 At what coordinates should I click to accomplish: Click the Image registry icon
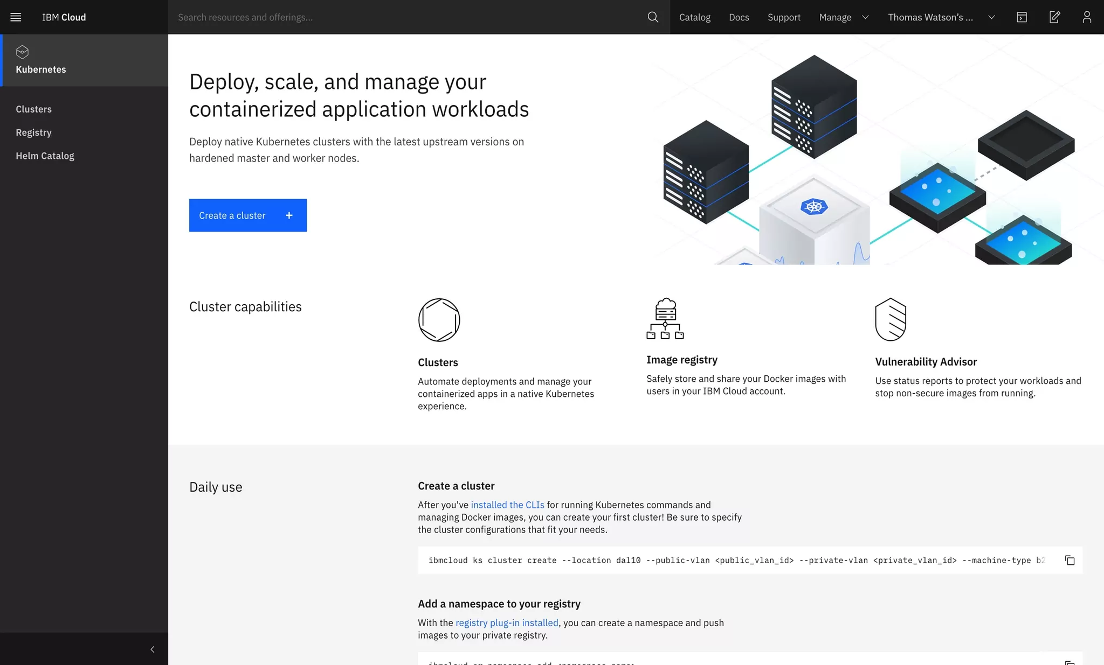[x=665, y=319]
